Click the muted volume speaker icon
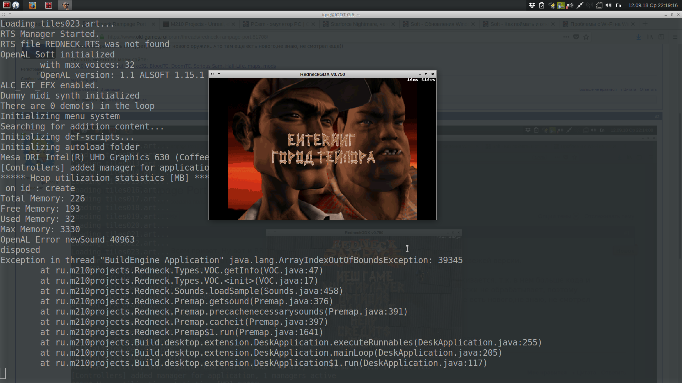682x383 pixels. tap(570, 5)
